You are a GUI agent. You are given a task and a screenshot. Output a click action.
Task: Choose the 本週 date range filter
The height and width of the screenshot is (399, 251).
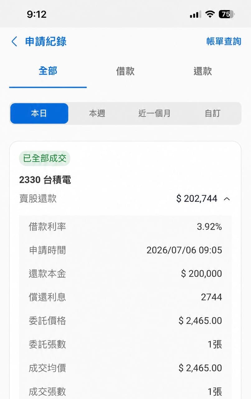tap(97, 113)
